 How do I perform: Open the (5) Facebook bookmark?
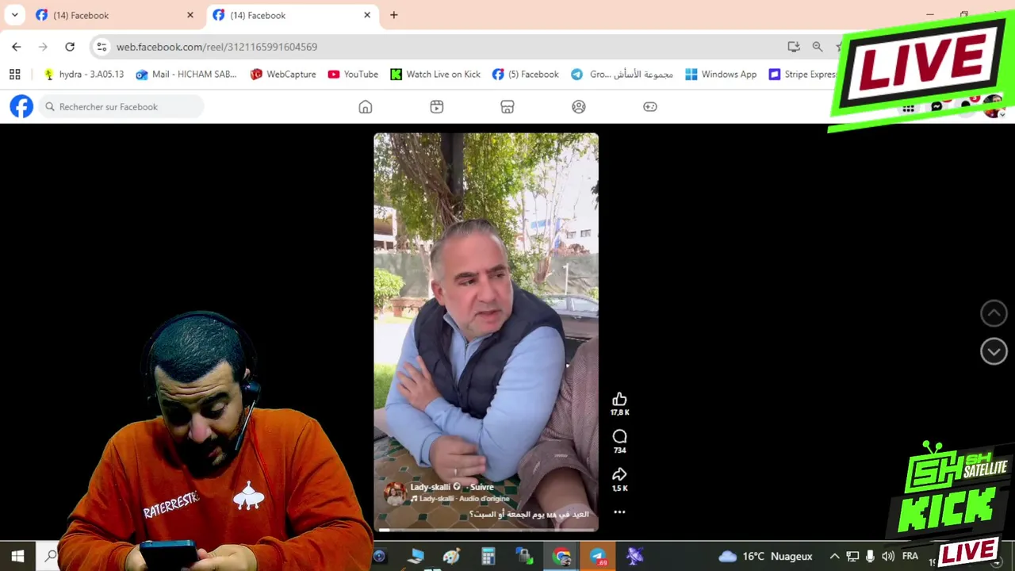(525, 75)
